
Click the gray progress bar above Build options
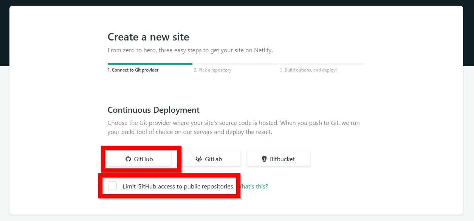[322, 64]
